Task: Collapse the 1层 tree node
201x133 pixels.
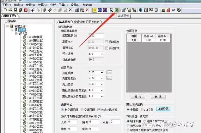Action: [x=16, y=33]
